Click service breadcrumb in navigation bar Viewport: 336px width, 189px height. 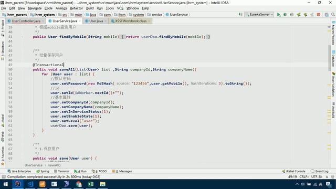pyautogui.click(x=155, y=15)
